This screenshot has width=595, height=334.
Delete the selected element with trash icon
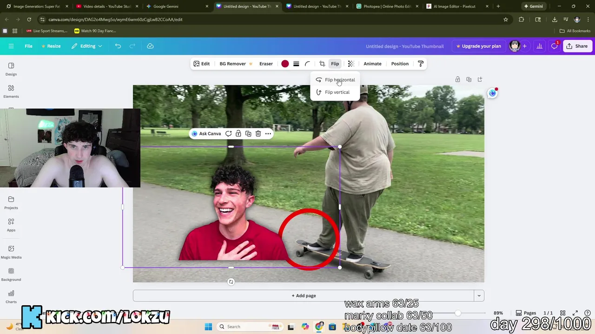(x=258, y=134)
